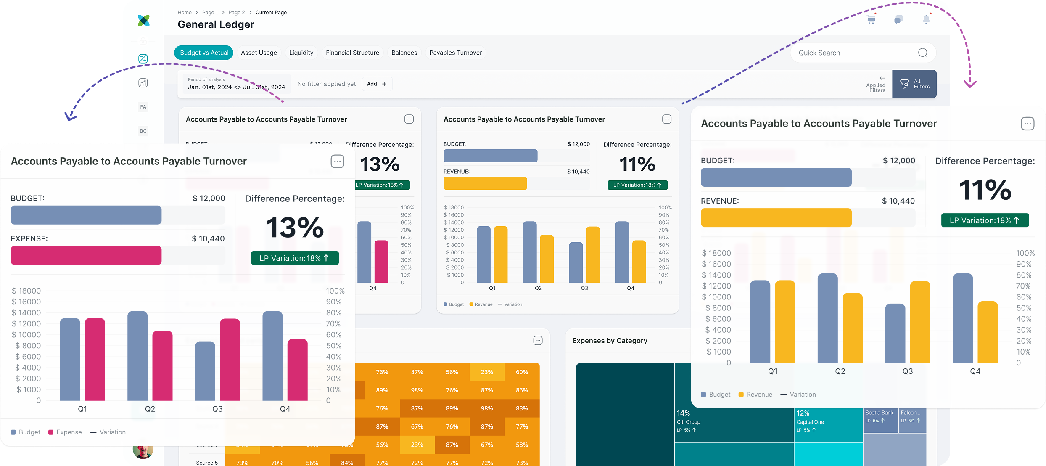Toggle the Revenue legend in right large chart
The height and width of the screenshot is (466, 1046).
[755, 395]
